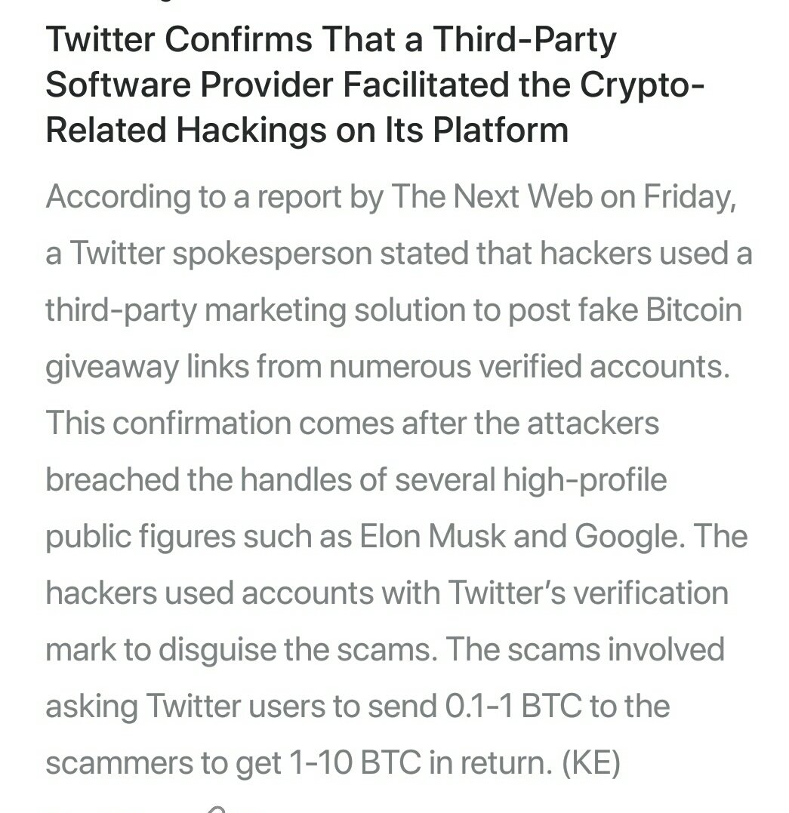Click the phrase Twitter spokesperson
The height and width of the screenshot is (813, 789).
(x=220, y=254)
